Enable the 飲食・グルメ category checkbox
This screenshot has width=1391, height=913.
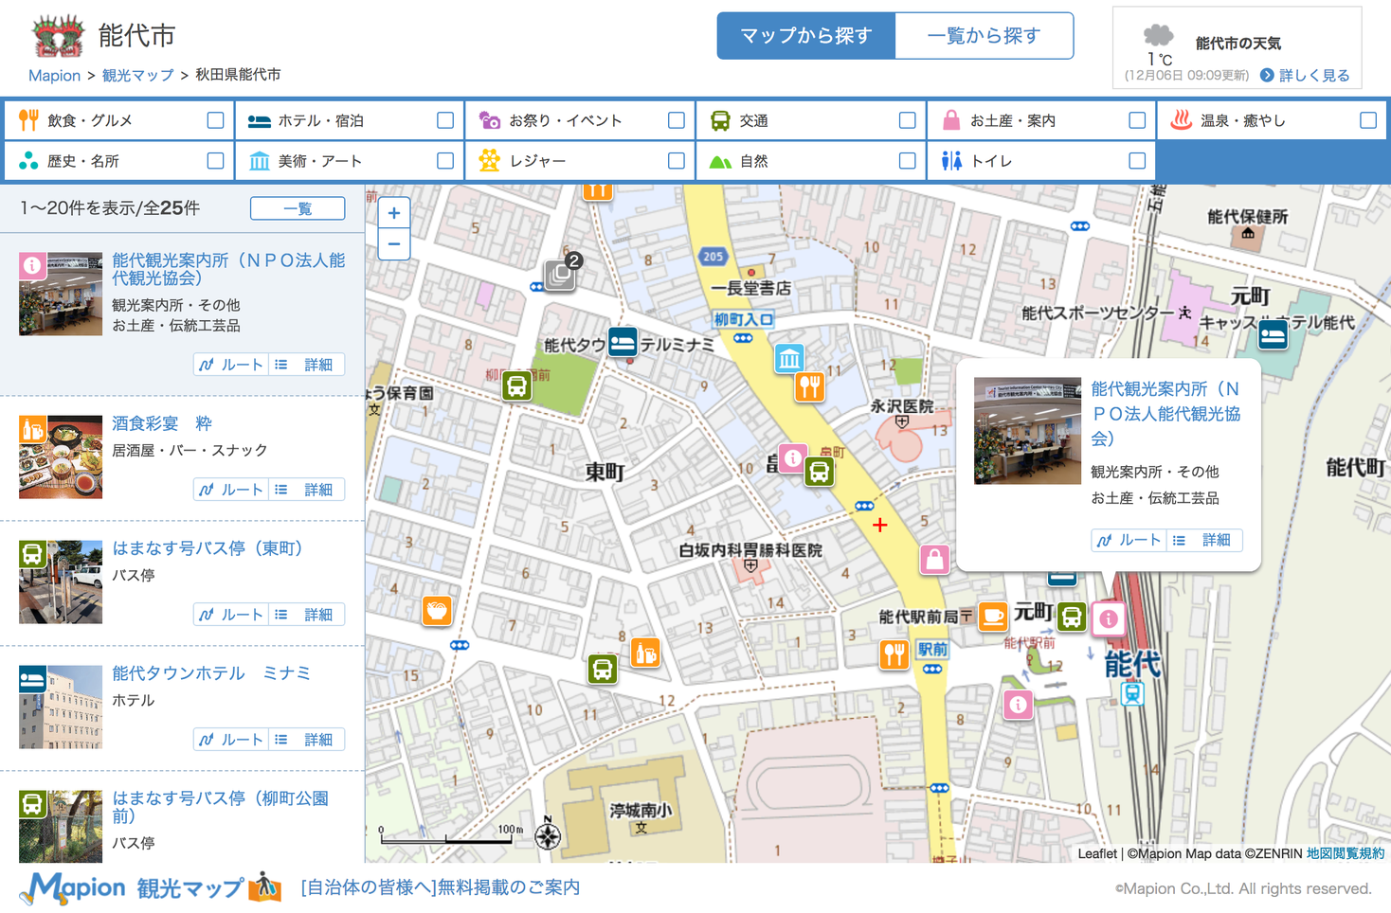[x=215, y=120]
